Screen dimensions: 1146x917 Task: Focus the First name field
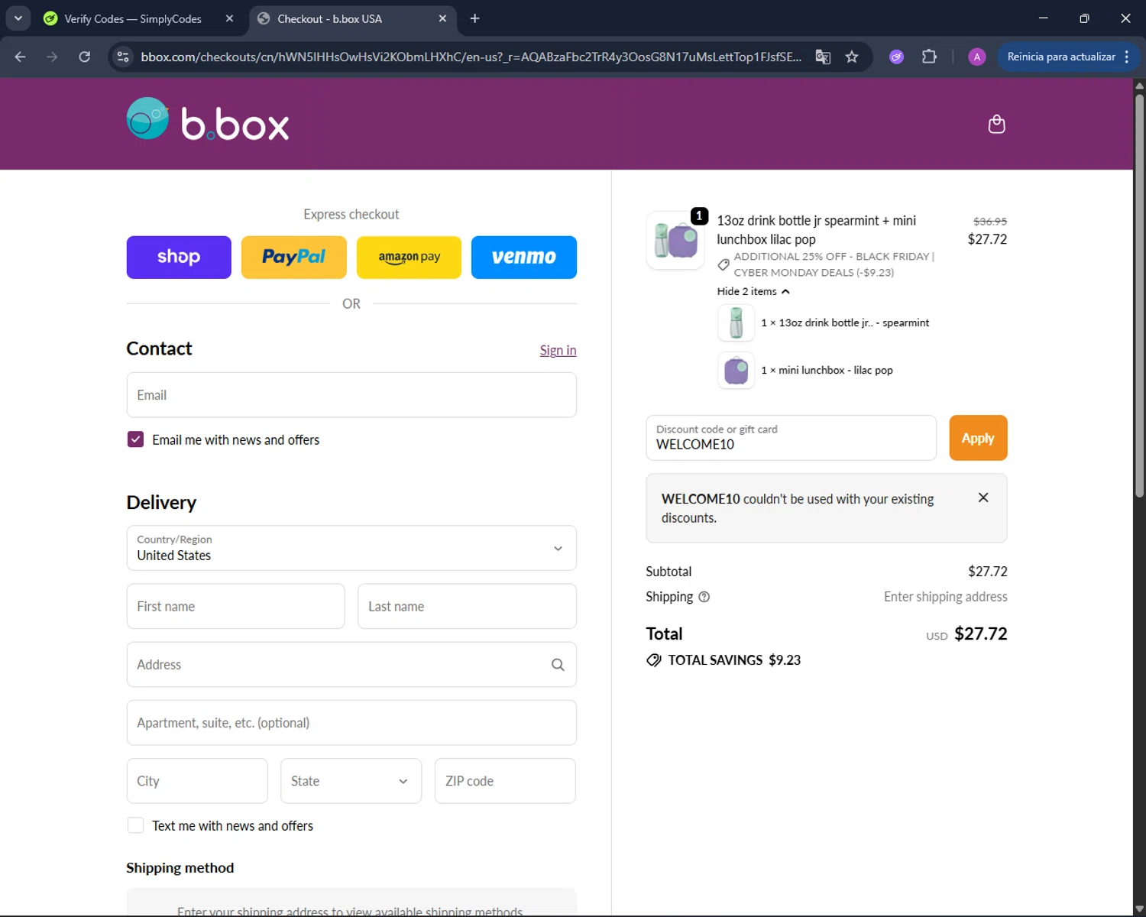(235, 606)
